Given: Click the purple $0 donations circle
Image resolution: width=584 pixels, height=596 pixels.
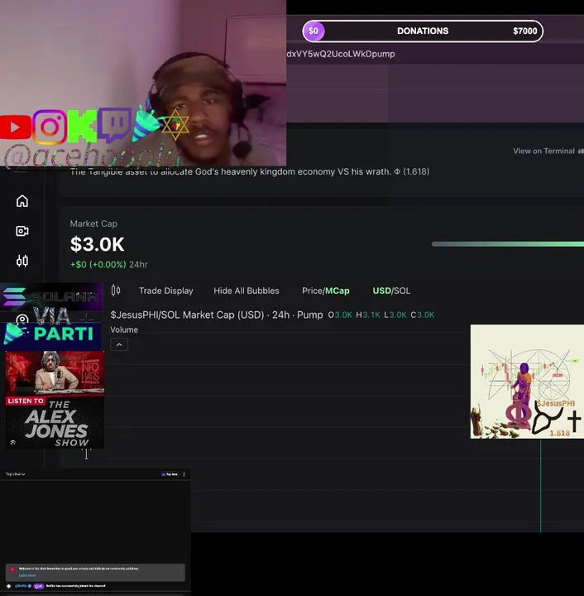Looking at the screenshot, I should pos(314,31).
